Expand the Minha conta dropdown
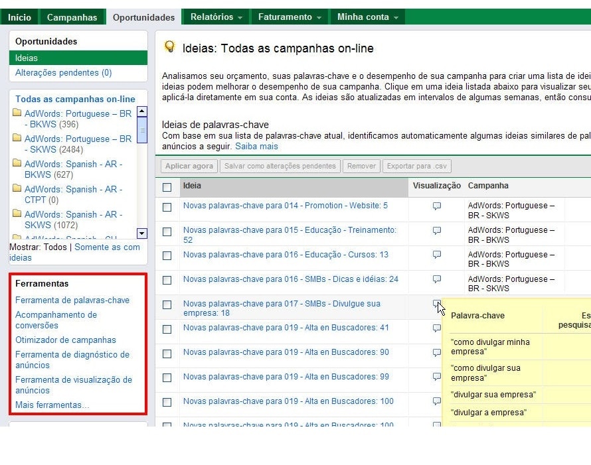591x465 pixels. [x=367, y=17]
